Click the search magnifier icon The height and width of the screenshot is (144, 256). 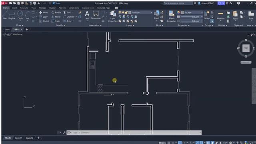[x=195, y=3]
